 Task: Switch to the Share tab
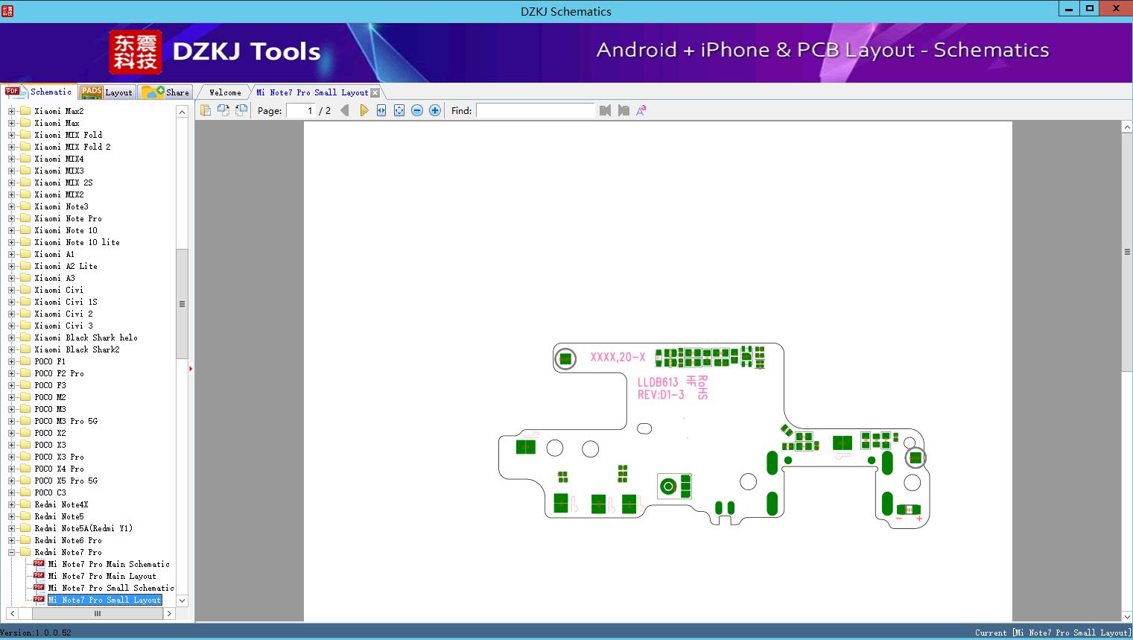click(165, 92)
